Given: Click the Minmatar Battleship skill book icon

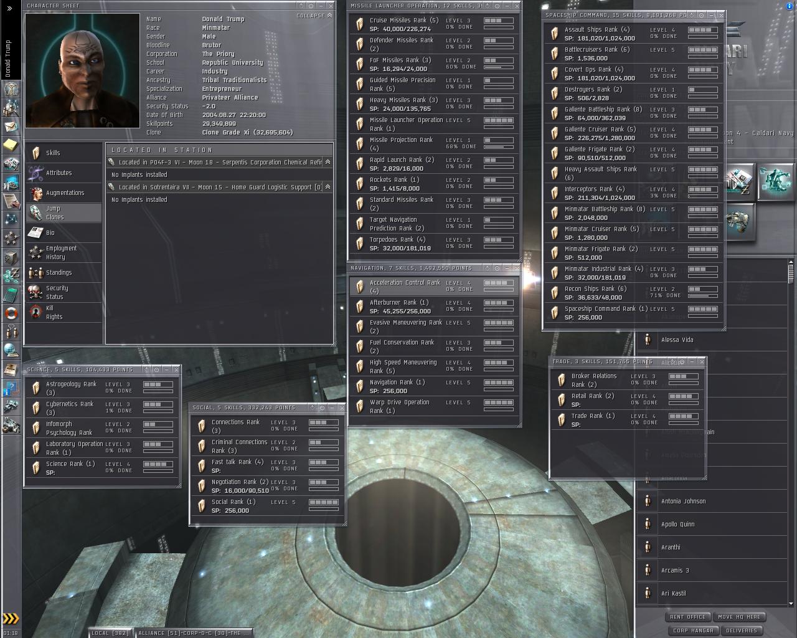Looking at the screenshot, I should 554,213.
